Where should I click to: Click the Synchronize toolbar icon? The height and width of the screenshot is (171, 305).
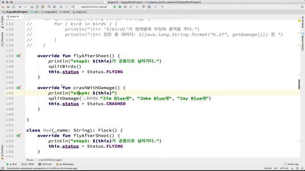(x=14, y=7)
